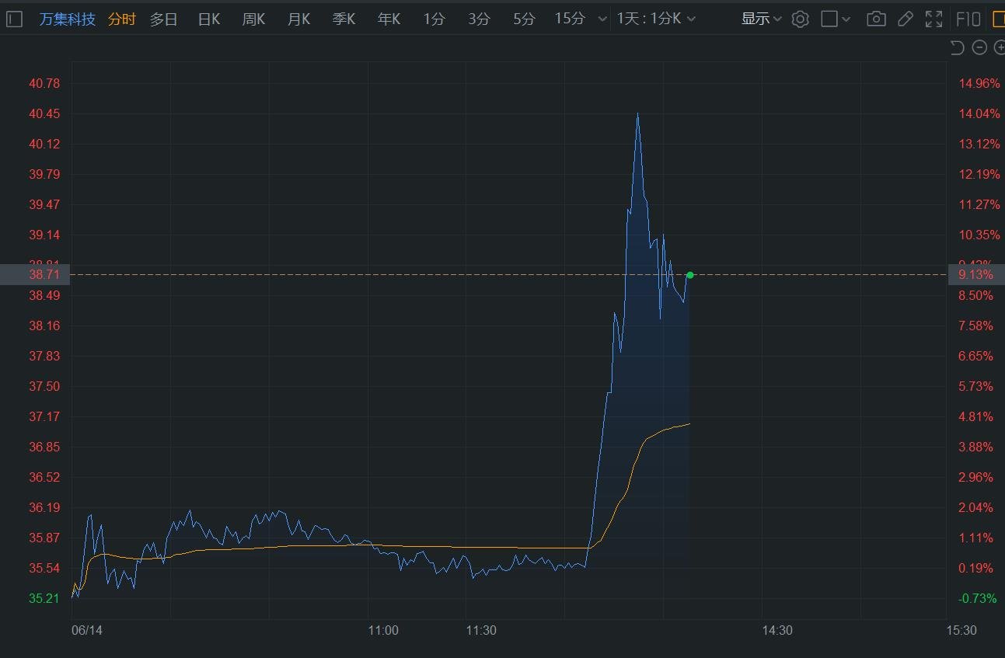Viewport: 1005px width, 658px height.
Task: Open the 年K yearly chart tab
Action: 389,19
